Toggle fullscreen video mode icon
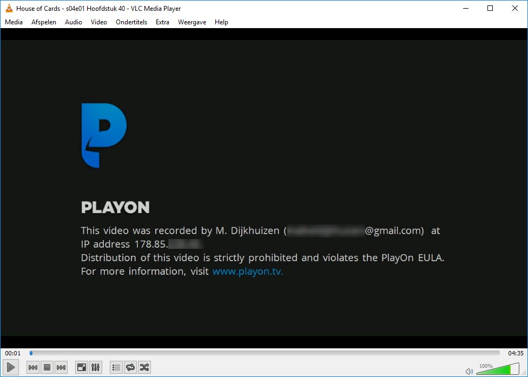Image resolution: width=528 pixels, height=377 pixels. coord(82,367)
